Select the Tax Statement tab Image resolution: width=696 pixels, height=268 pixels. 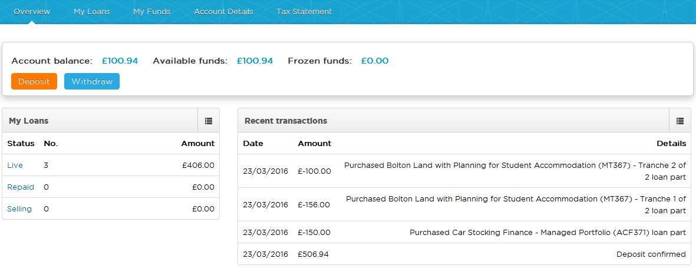pos(304,12)
